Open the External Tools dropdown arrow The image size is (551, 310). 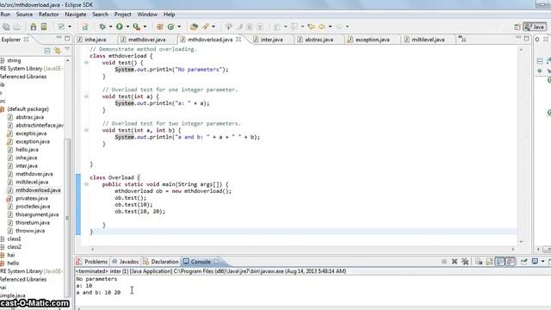pyautogui.click(x=145, y=27)
